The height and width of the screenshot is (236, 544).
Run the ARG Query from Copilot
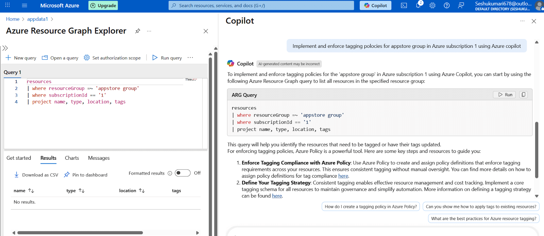click(x=505, y=95)
